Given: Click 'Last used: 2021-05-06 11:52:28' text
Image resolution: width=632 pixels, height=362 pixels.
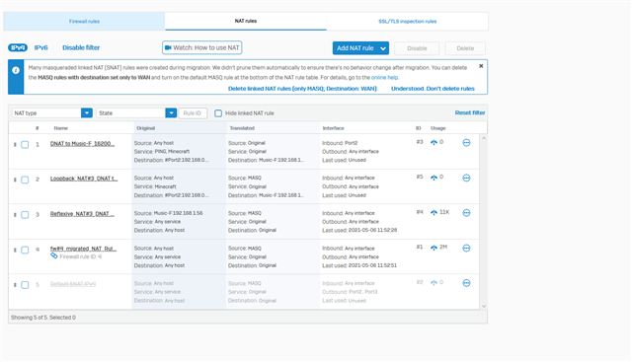Looking at the screenshot, I should click(x=359, y=231).
